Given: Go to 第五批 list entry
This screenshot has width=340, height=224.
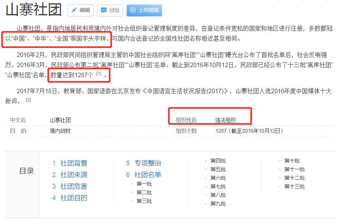Looking at the screenshot, I should (x=218, y=169).
